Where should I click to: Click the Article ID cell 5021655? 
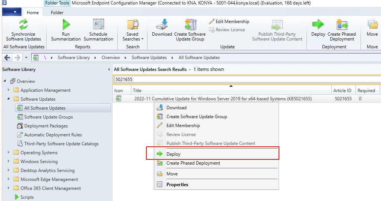pos(343,99)
